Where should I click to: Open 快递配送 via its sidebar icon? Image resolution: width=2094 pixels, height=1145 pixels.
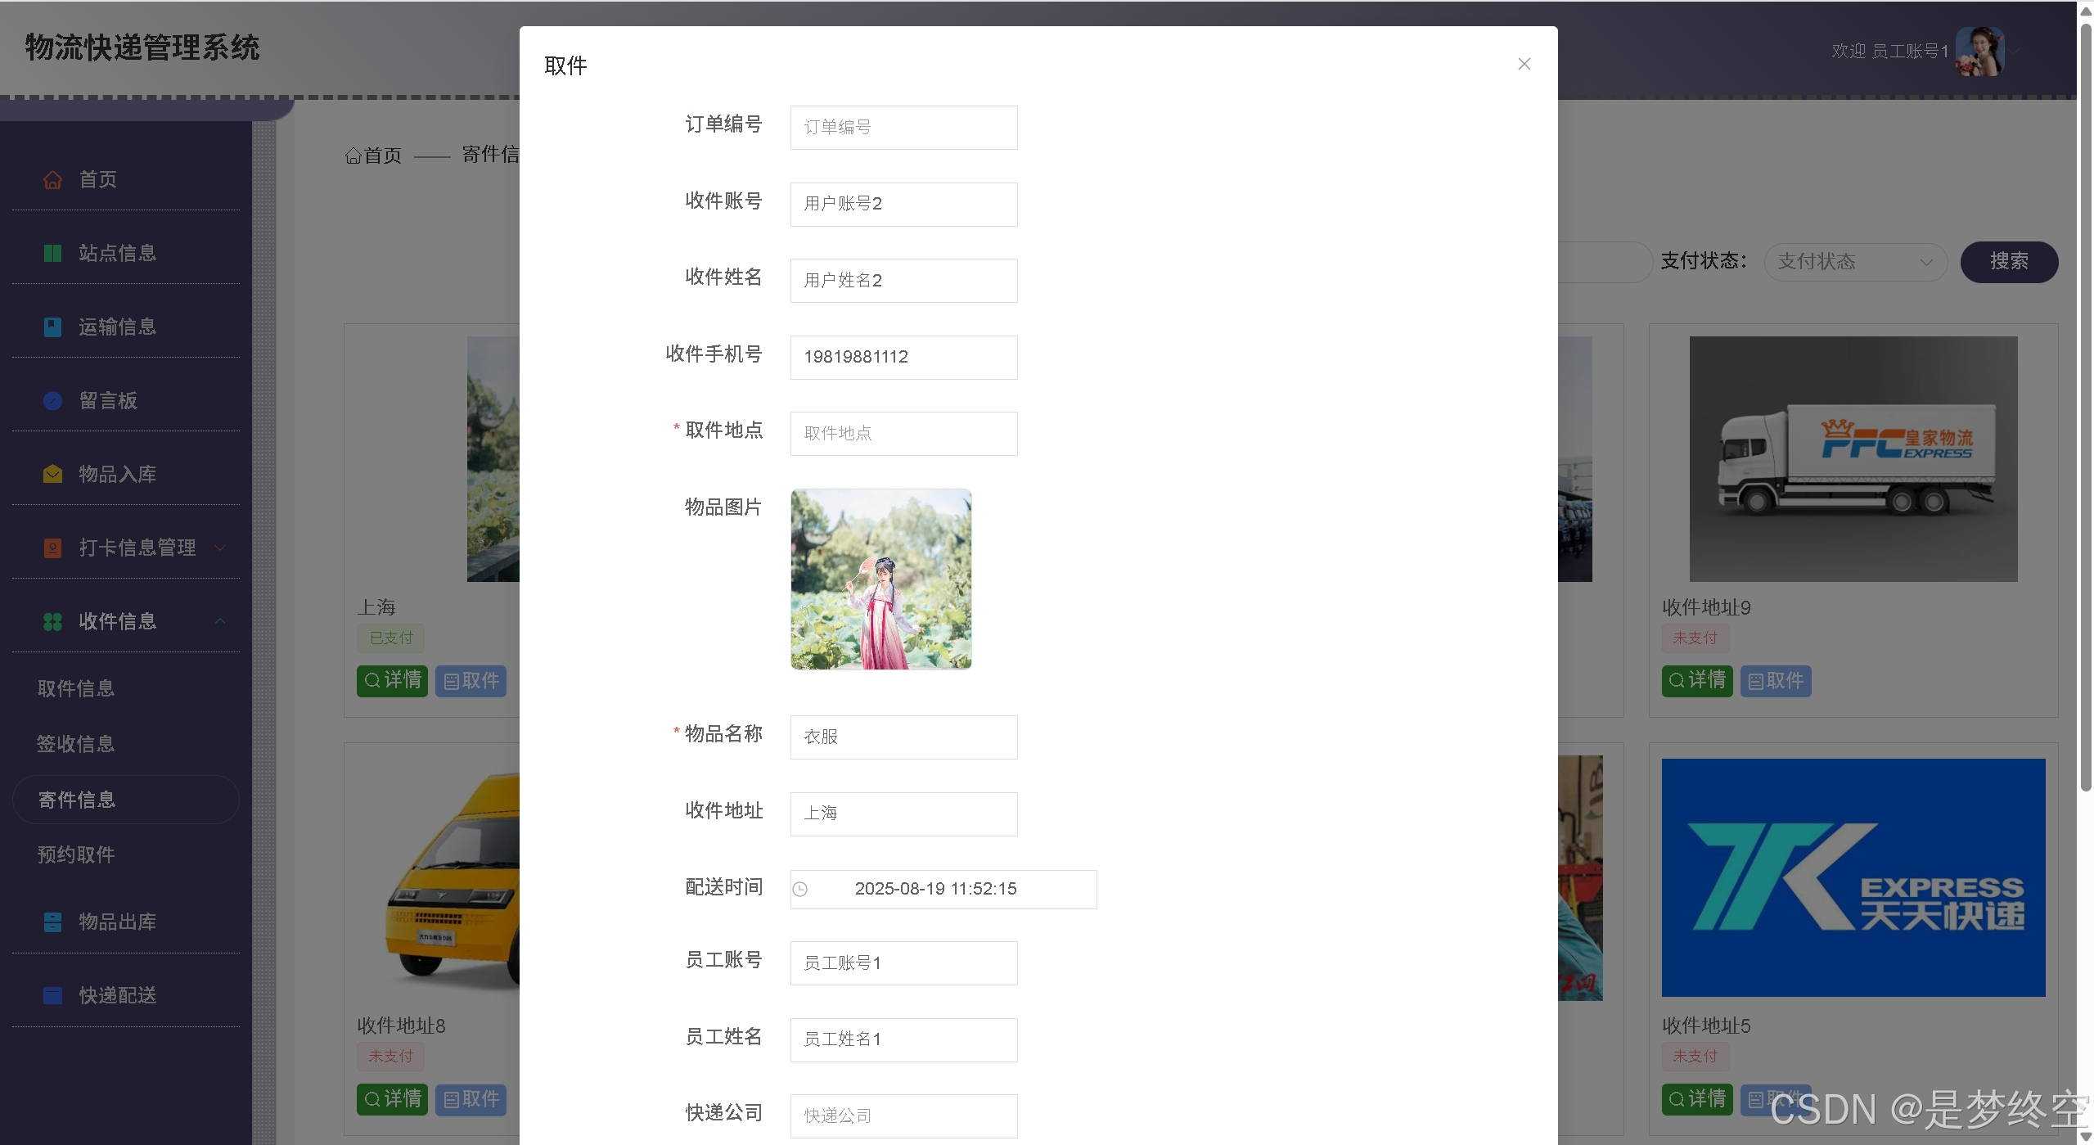pyautogui.click(x=52, y=995)
